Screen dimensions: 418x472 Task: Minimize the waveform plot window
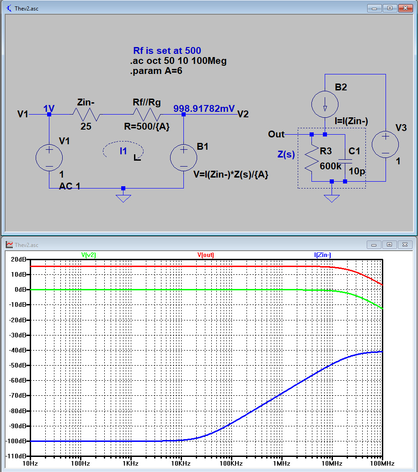[x=374, y=245]
